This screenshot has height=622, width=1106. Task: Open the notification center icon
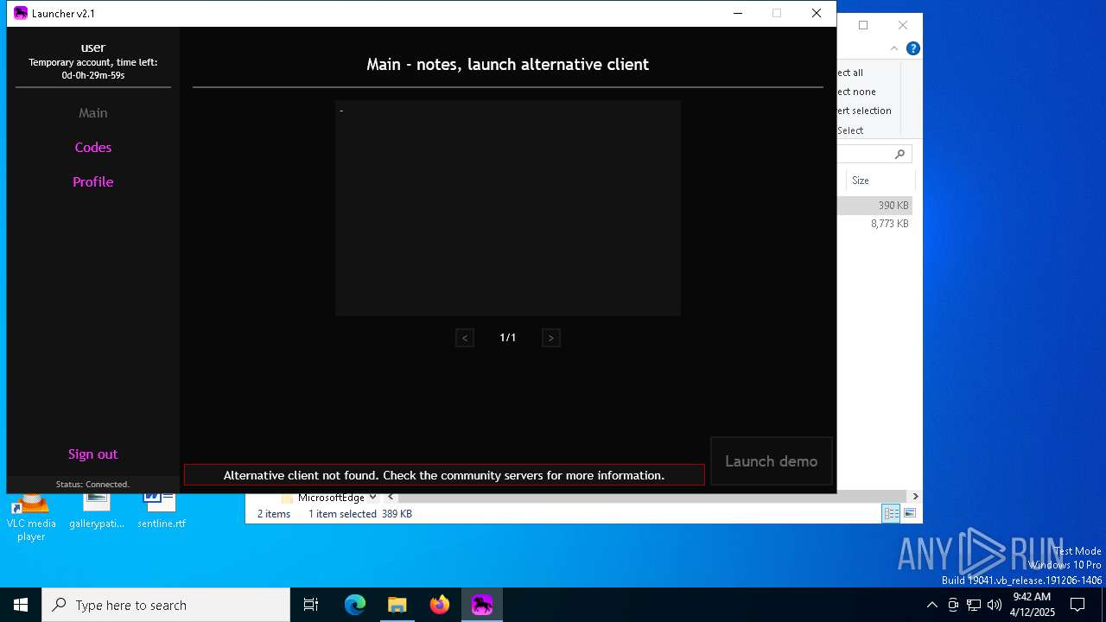(x=1077, y=605)
